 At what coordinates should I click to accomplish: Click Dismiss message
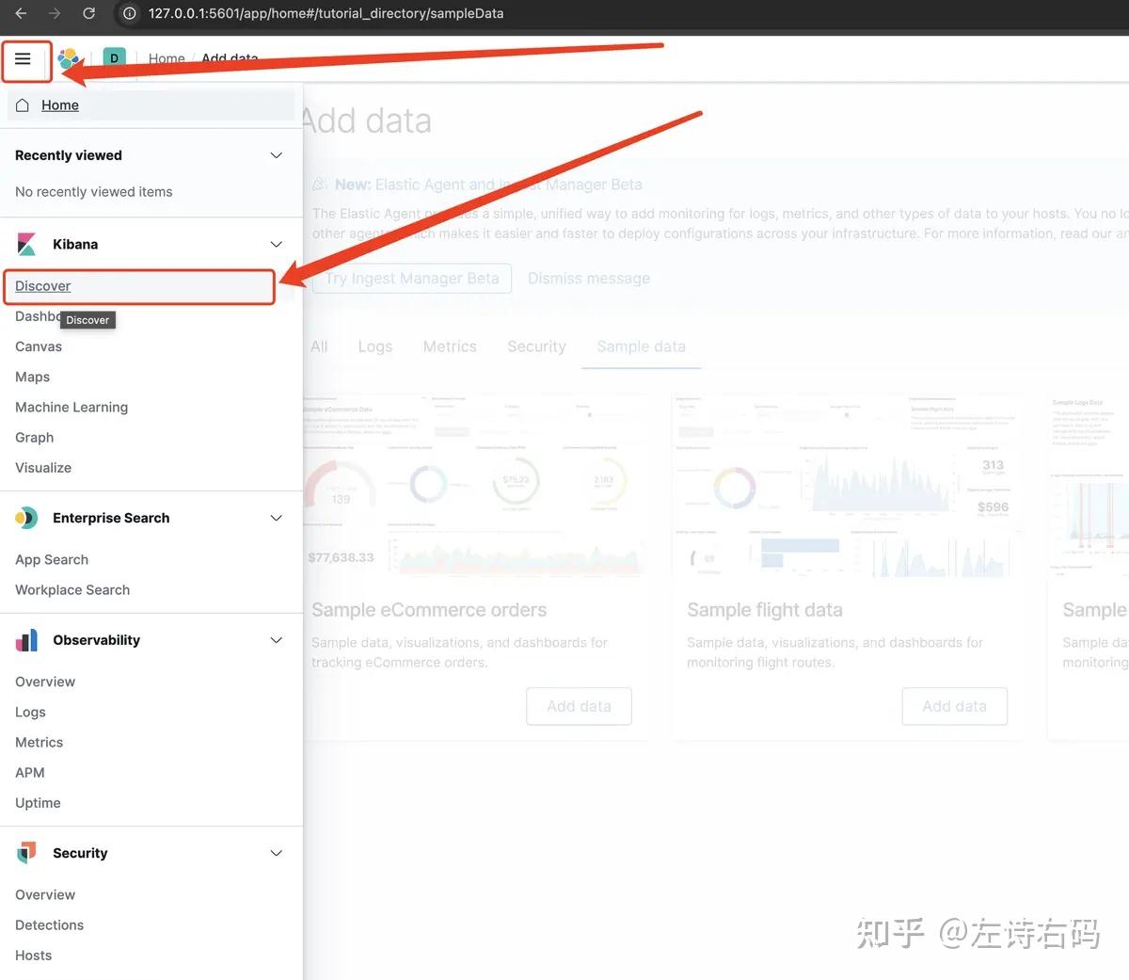589,279
